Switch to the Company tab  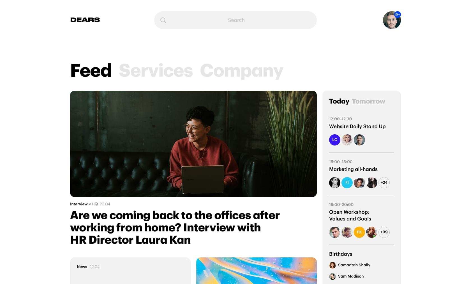(x=242, y=71)
